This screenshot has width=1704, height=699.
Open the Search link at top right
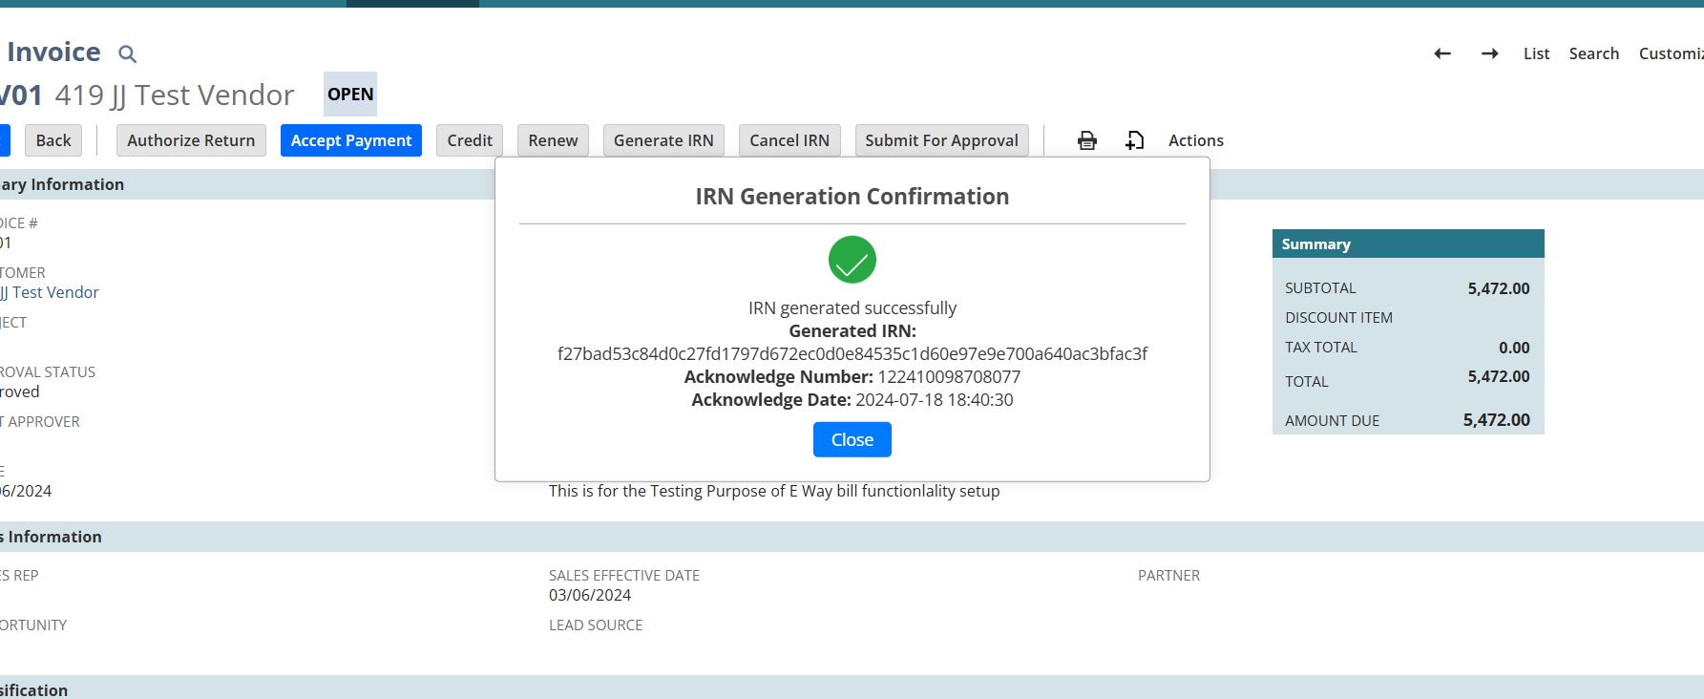1593,53
